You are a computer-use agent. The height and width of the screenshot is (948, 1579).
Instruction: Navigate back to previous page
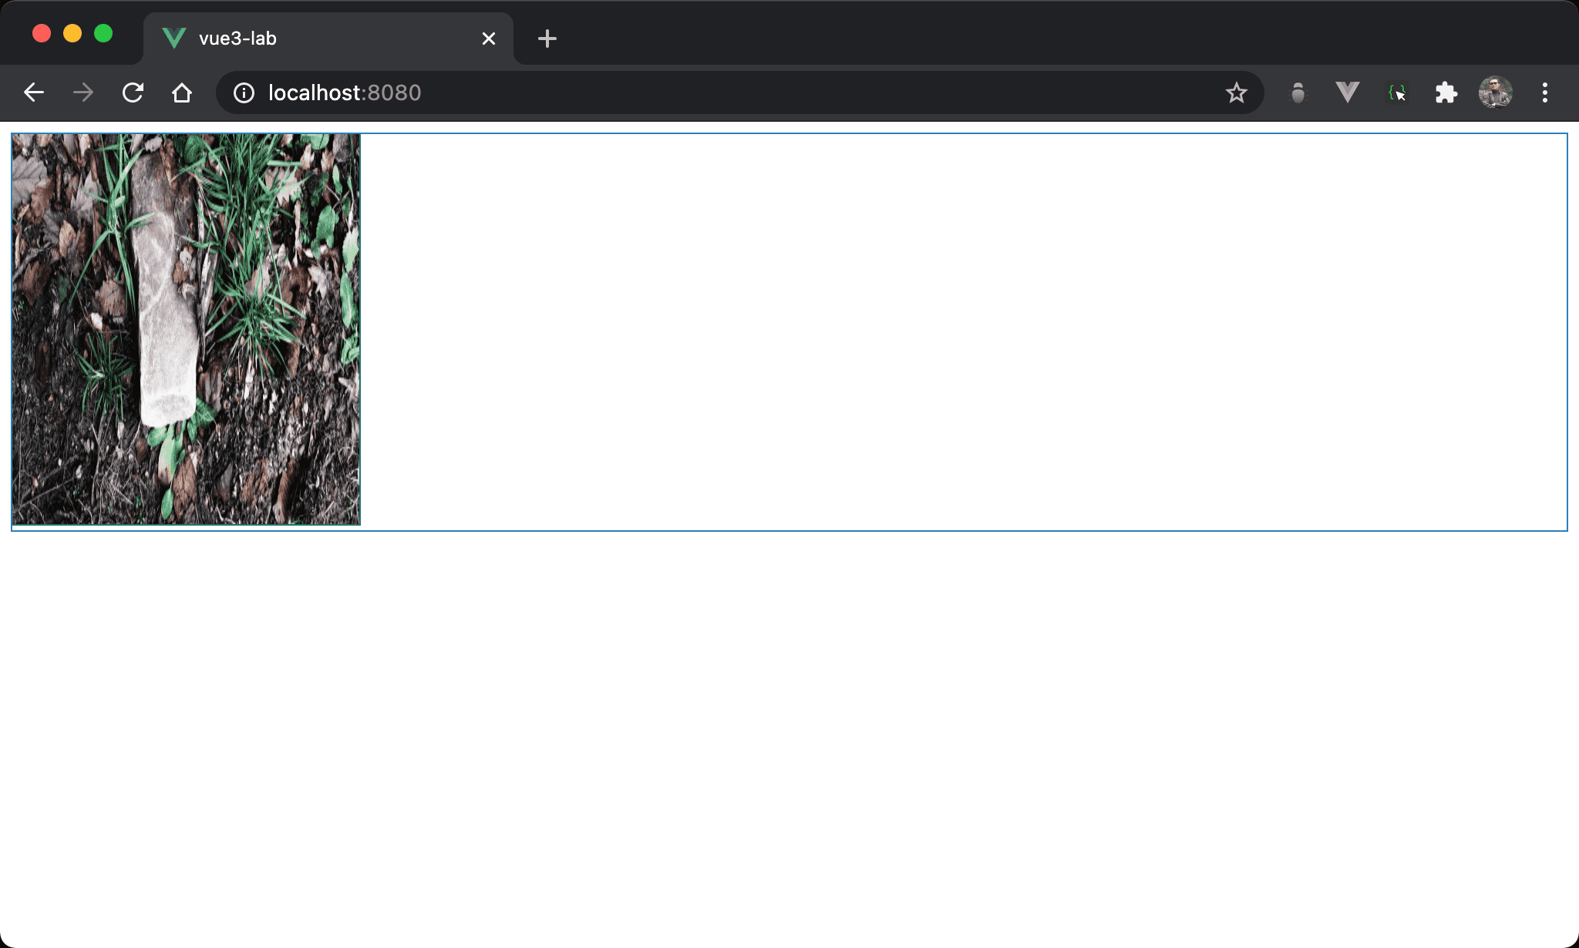pyautogui.click(x=34, y=93)
